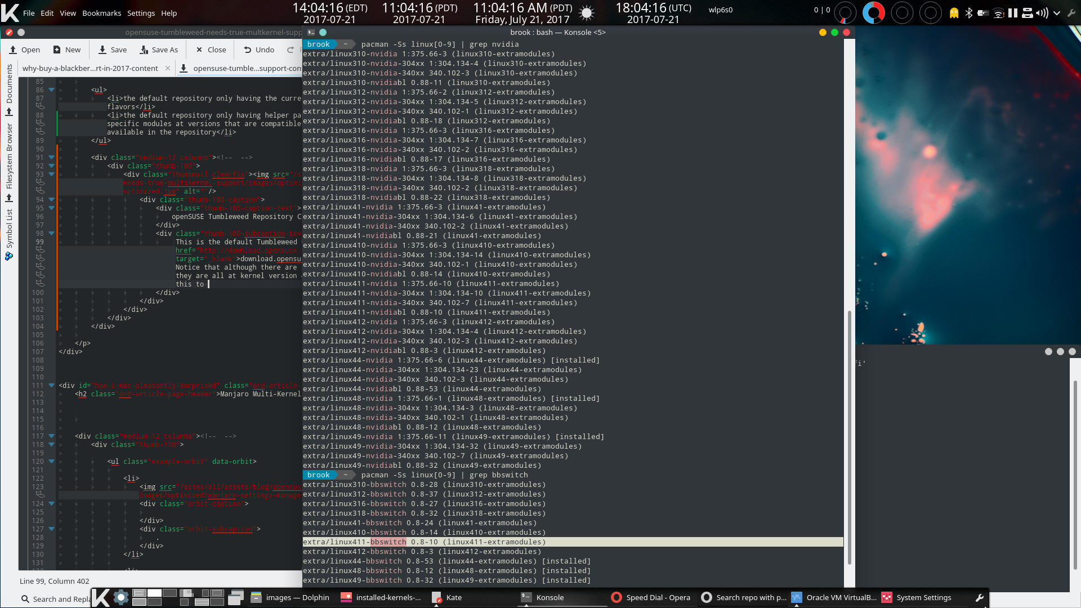Open the Edit menu

click(47, 13)
